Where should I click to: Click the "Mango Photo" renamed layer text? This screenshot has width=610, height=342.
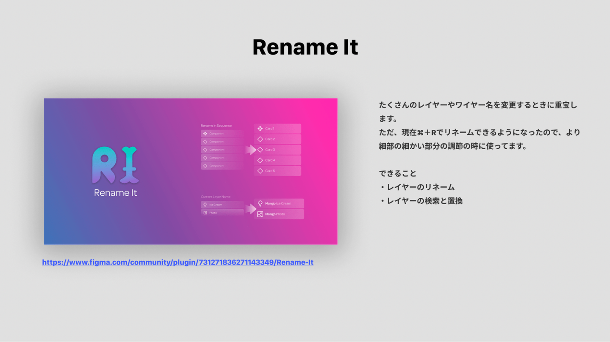(x=275, y=214)
